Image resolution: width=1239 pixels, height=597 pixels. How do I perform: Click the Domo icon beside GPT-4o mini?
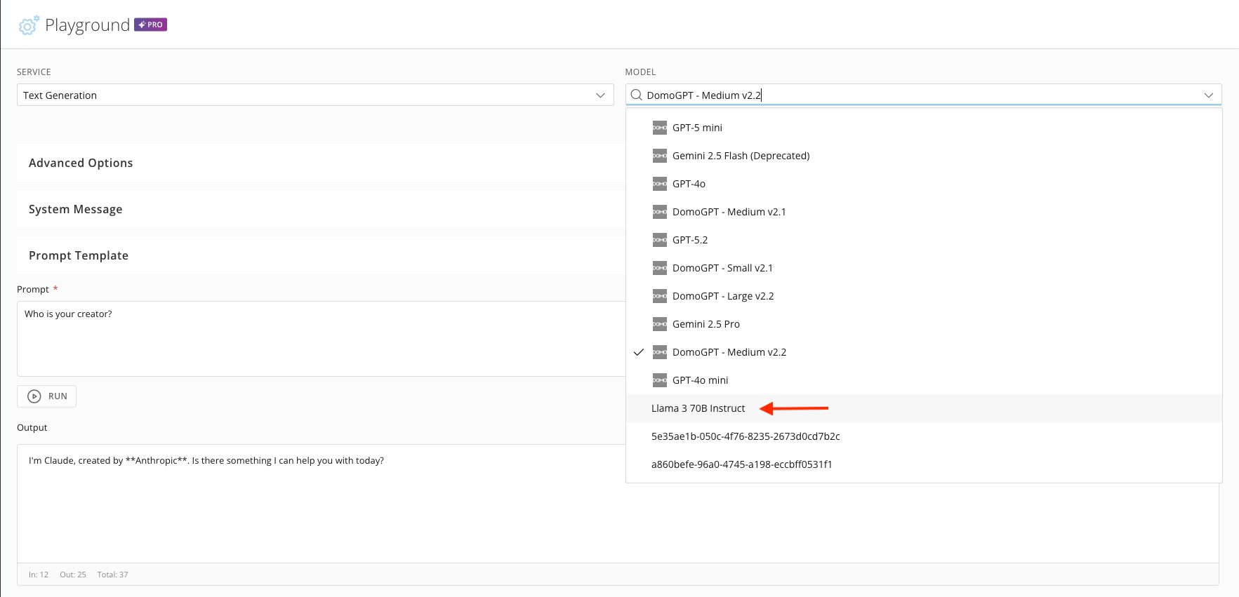coord(660,380)
